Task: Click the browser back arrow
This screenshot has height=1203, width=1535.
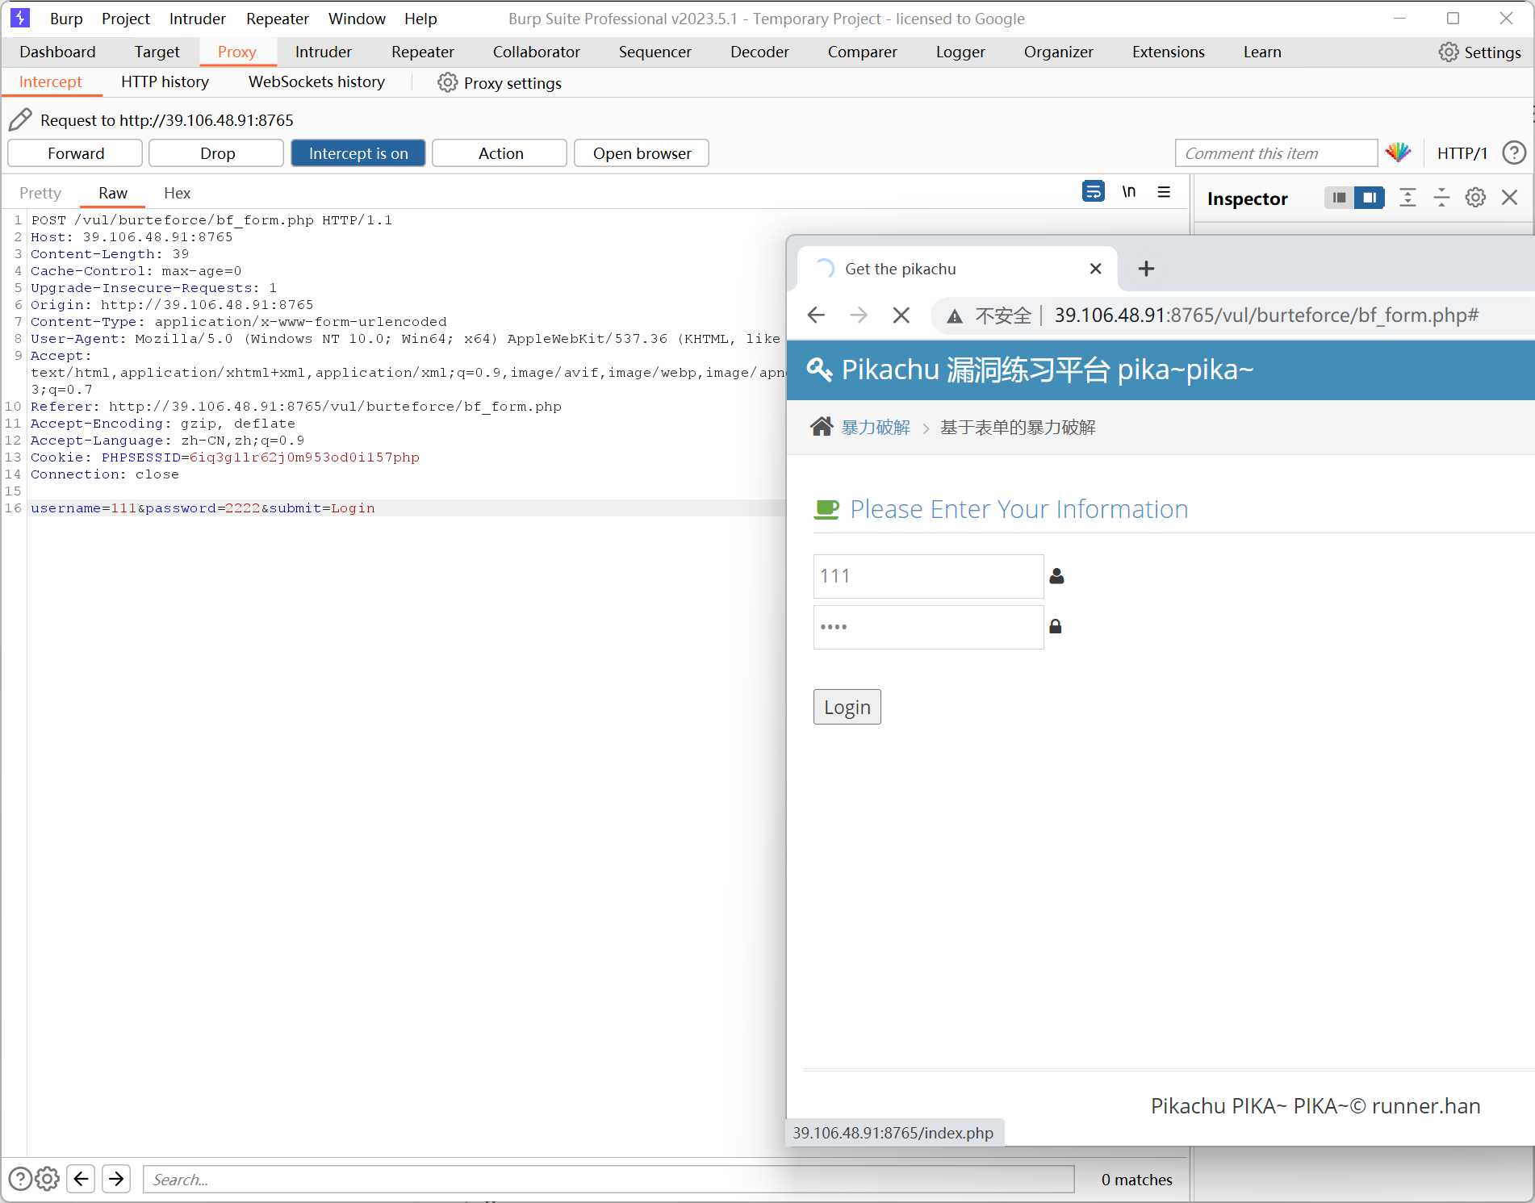Action: 816,315
